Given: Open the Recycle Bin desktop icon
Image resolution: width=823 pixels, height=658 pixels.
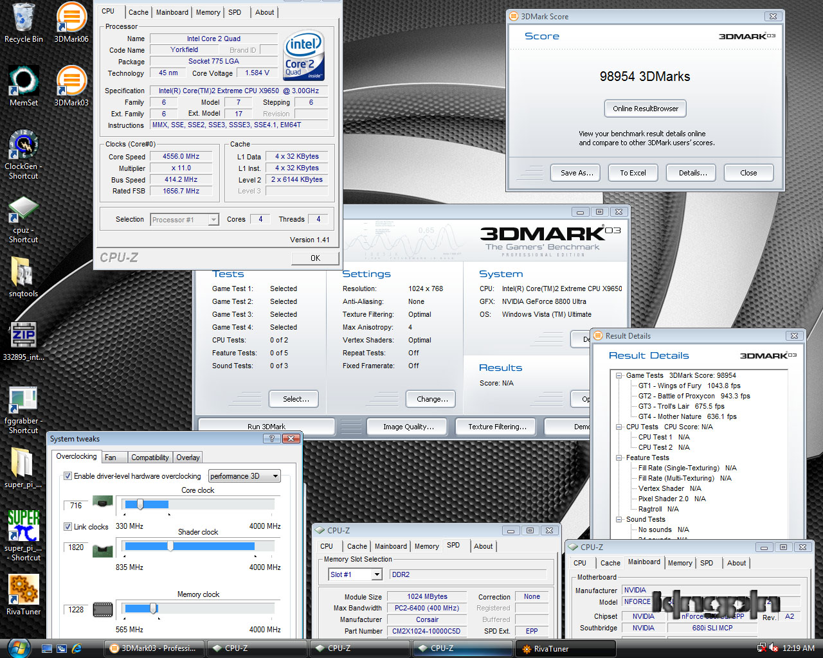Looking at the screenshot, I should [x=23, y=23].
